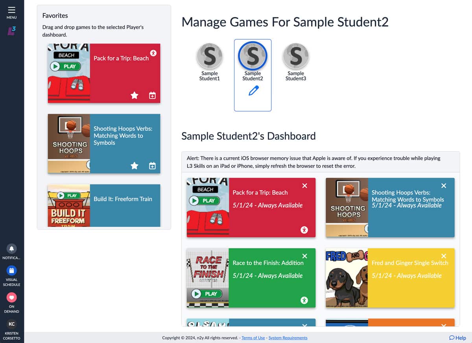The height and width of the screenshot is (343, 472).
Task: Click Play on favorite Pack for a Trip: Beach thumbnail
Action: 65,66
